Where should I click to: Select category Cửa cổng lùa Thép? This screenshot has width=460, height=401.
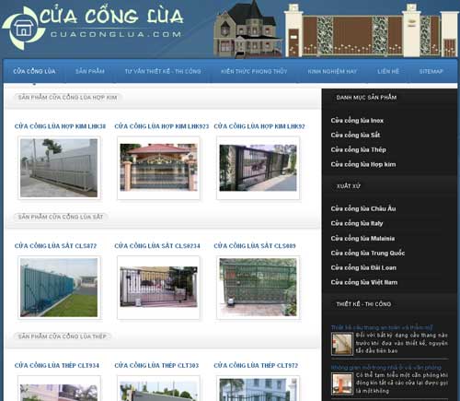tap(358, 149)
